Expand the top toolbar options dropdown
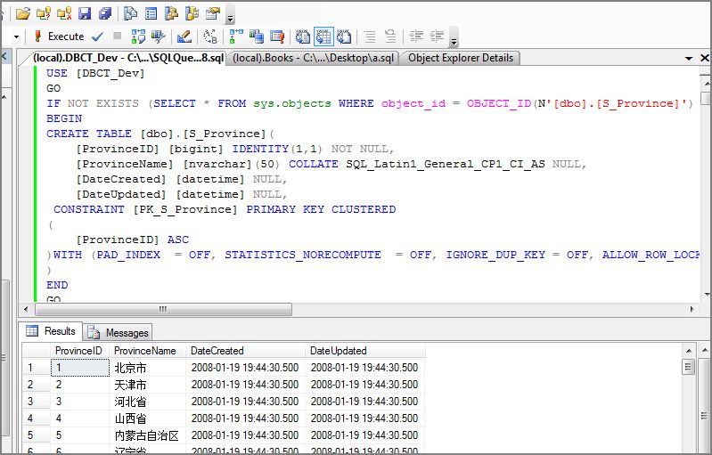 click(231, 18)
